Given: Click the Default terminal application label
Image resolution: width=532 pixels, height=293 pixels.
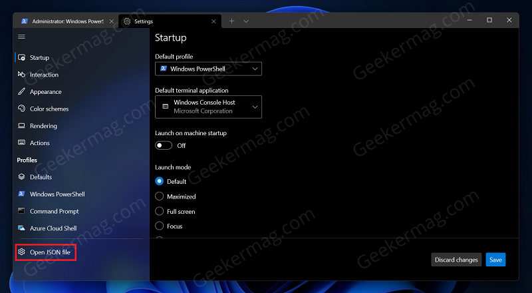Looking at the screenshot, I should 192,91.
